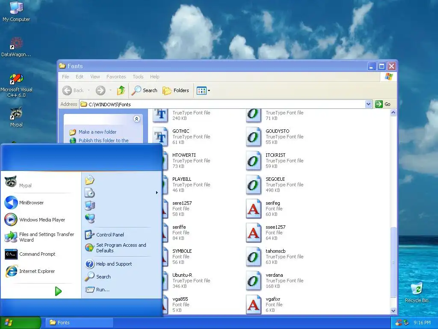Viewport: 438px width, 329px height.
Task: Toggle the Folders pane button
Action: [x=176, y=90]
